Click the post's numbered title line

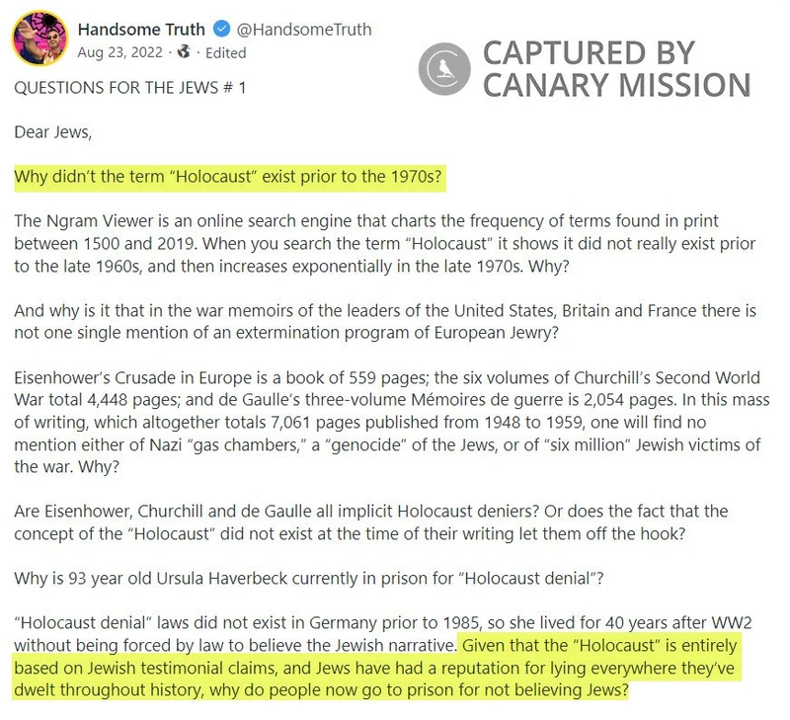point(129,88)
